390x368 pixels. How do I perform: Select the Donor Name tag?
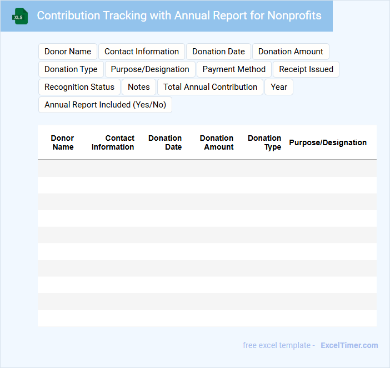click(x=68, y=52)
